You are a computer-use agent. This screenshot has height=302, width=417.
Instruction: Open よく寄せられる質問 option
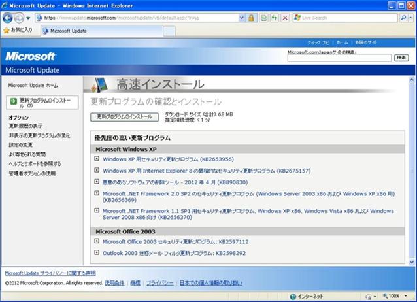pyautogui.click(x=27, y=154)
